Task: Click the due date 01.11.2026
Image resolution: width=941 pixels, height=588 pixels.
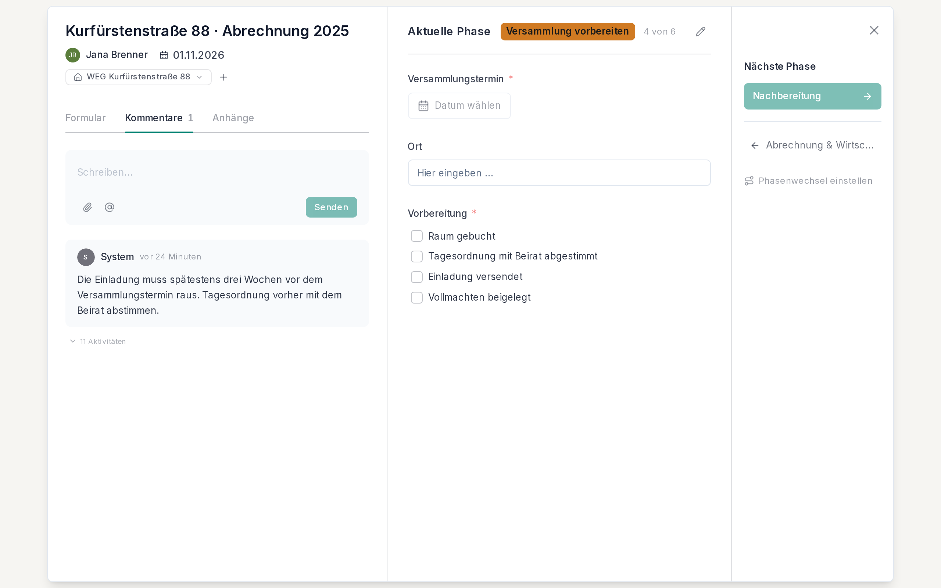Action: (x=198, y=55)
